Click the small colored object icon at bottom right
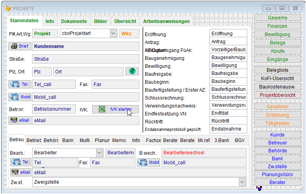The image size is (306, 194). tap(259, 188)
